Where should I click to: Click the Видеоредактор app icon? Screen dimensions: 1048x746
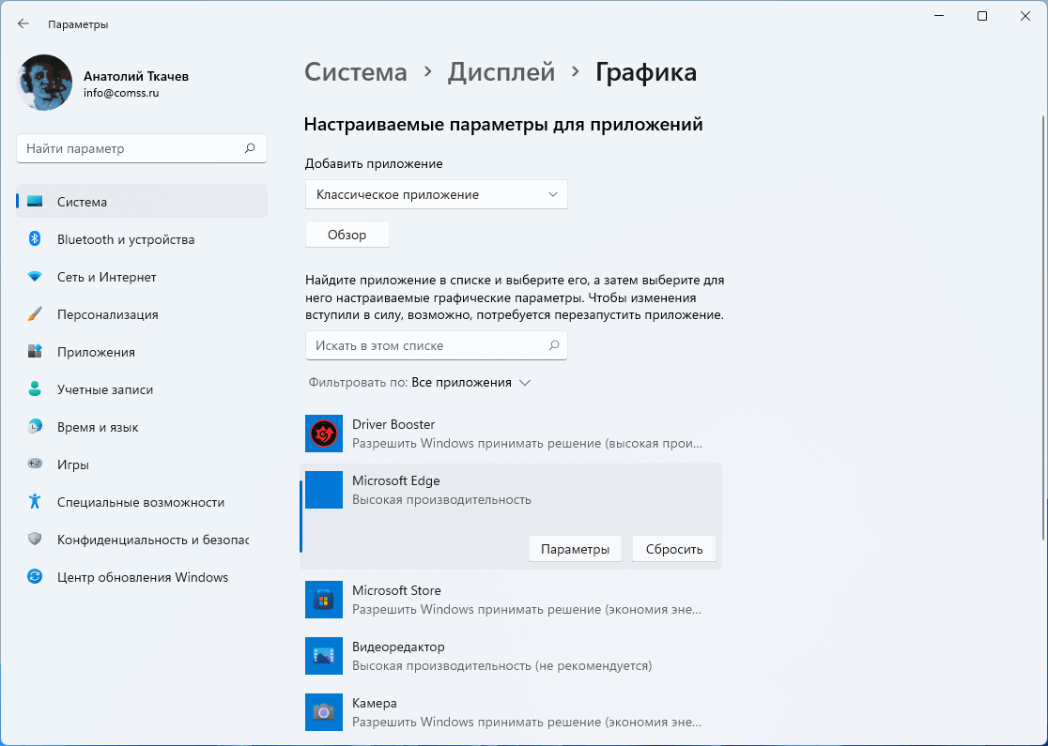(324, 656)
